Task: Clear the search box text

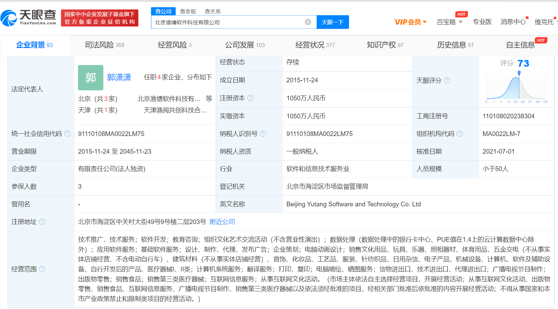Action: point(308,22)
